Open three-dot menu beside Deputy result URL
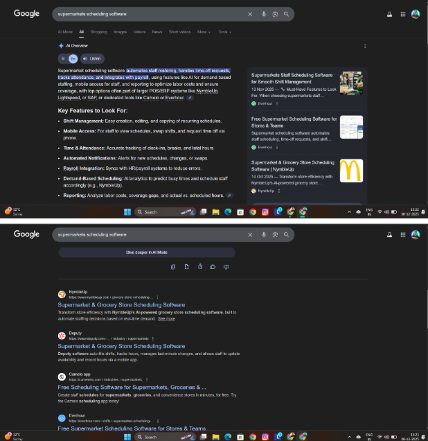Image resolution: width=428 pixels, height=441 pixels. (x=153, y=338)
